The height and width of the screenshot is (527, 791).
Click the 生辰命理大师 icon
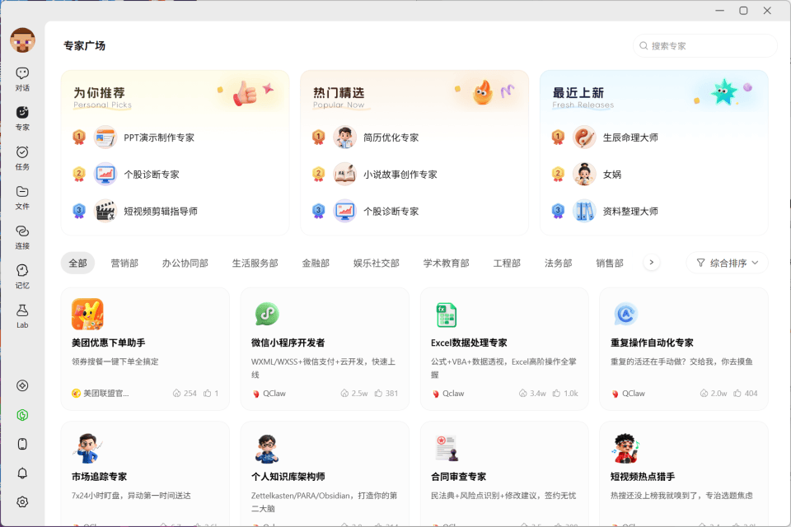click(584, 138)
